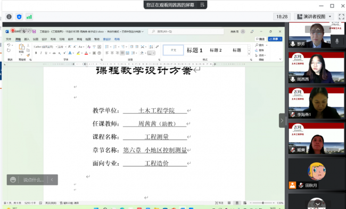Toggle justify alignment button
This screenshot has width=346, height=209.
[x=122, y=53]
